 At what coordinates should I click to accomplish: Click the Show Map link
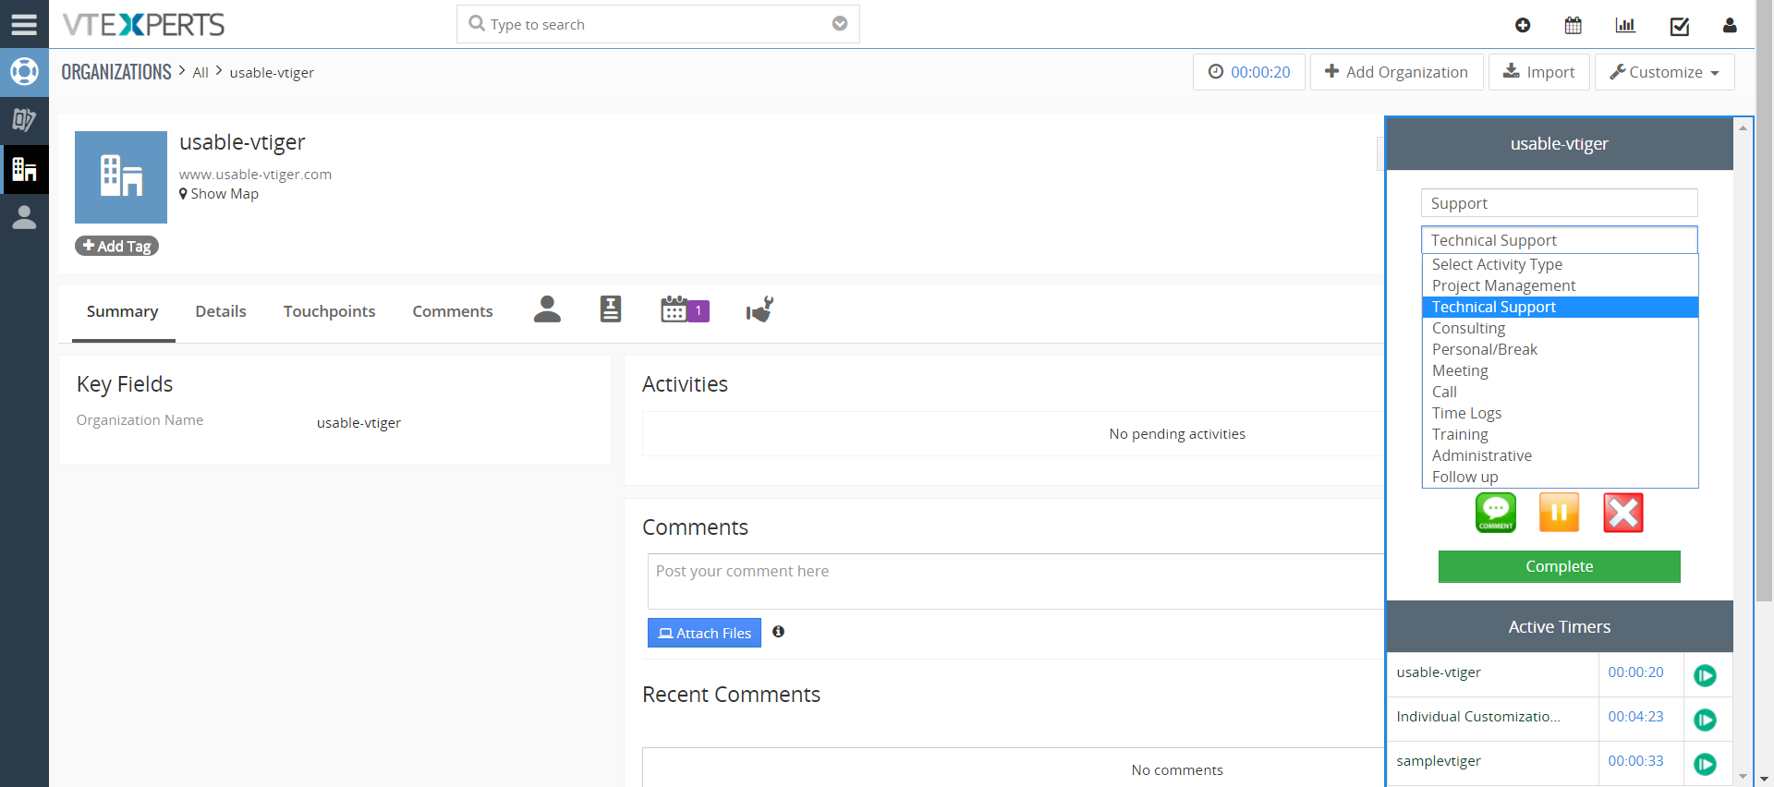point(219,194)
